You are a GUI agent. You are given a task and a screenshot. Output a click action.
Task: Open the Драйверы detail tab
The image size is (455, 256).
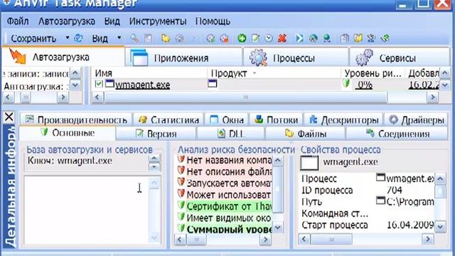coord(416,119)
